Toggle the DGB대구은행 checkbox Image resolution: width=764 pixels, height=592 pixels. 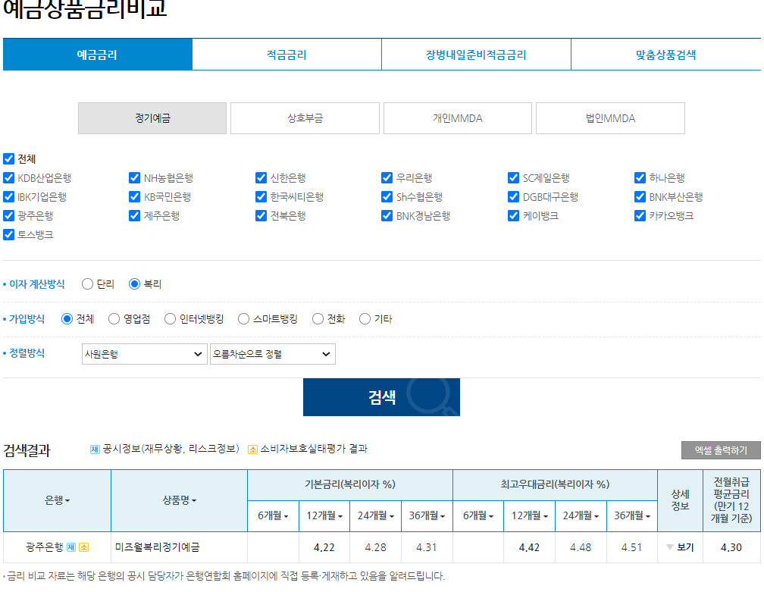click(514, 197)
